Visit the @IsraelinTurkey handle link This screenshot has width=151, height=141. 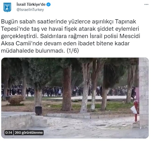pos(30,10)
